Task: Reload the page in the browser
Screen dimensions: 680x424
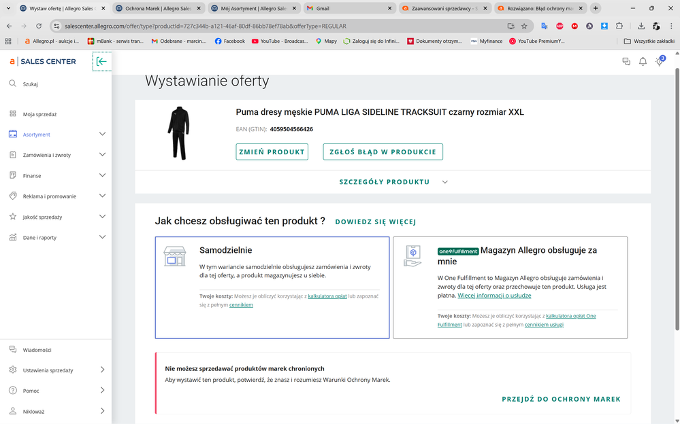Action: point(39,26)
